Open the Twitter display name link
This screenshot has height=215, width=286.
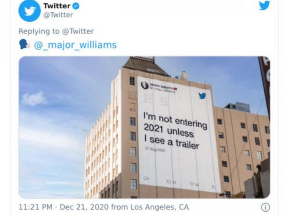click(x=57, y=6)
